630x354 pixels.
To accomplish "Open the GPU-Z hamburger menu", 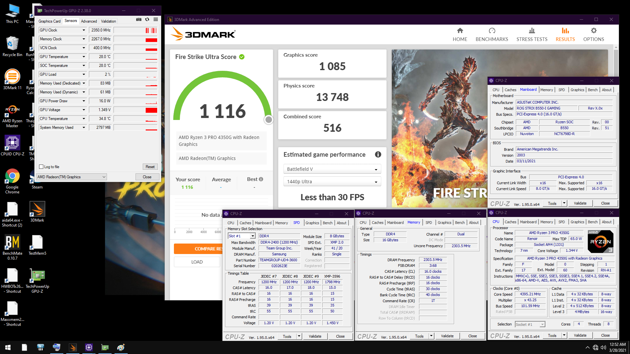I will (156, 20).
